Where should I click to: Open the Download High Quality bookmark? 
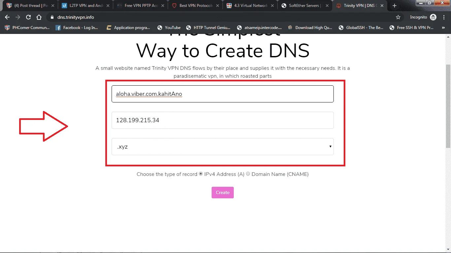310,28
